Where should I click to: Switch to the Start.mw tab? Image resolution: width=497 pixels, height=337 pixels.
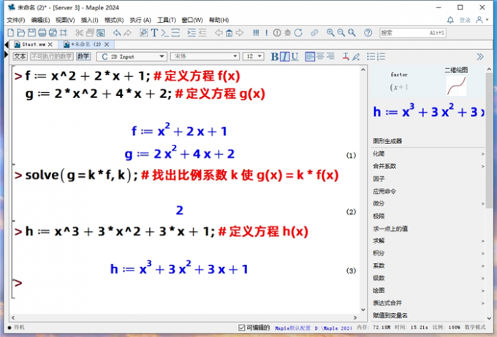tap(32, 45)
